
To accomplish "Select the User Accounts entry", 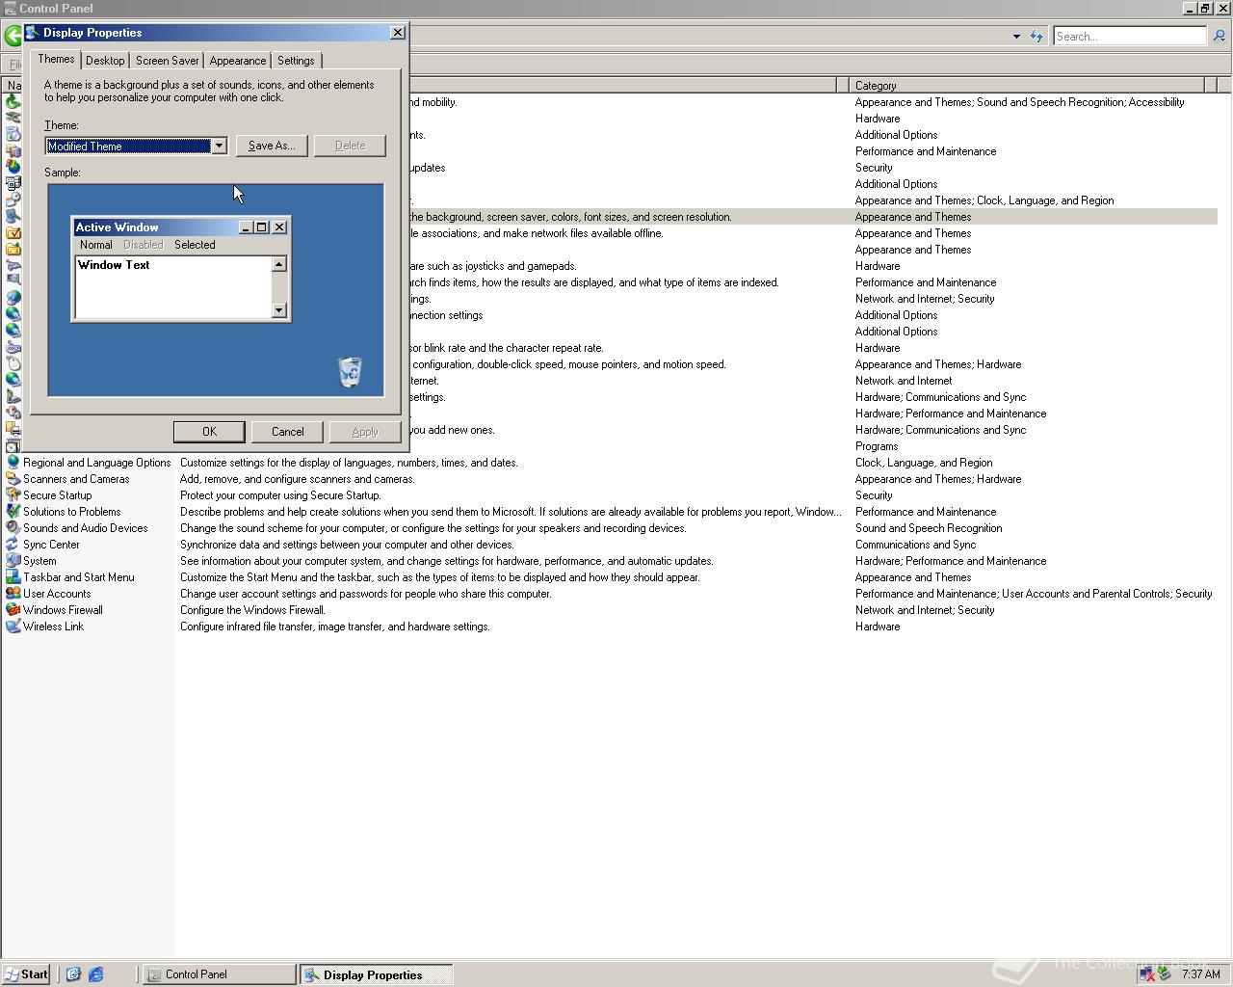I will tap(57, 594).
